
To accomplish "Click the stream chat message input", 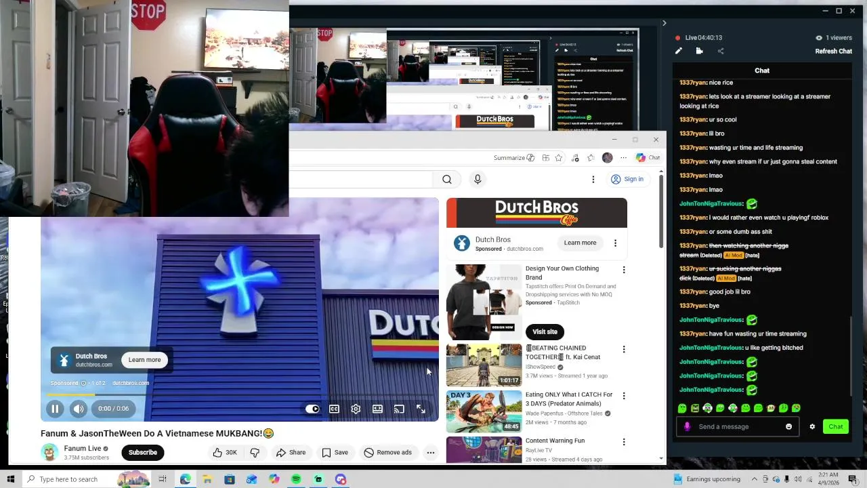I will (x=739, y=426).
